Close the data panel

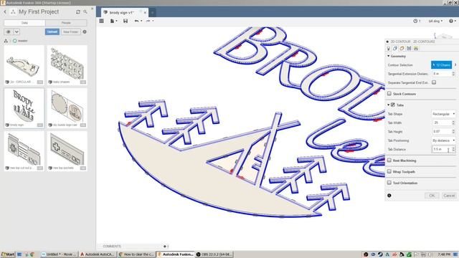pyautogui.click(x=93, y=9)
